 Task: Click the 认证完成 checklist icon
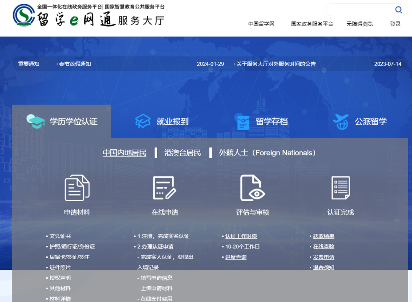click(340, 187)
